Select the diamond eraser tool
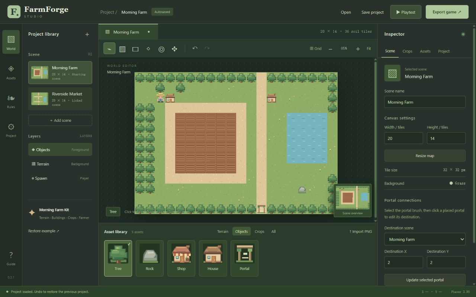Viewport: 476px width, 297px height. tap(148, 49)
